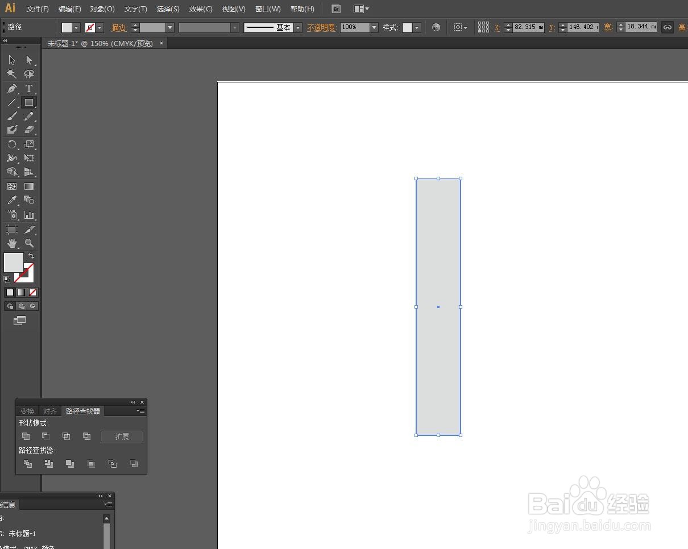688x549 pixels.
Task: Choose the Symbol Sprayer tool
Action: pos(12,215)
